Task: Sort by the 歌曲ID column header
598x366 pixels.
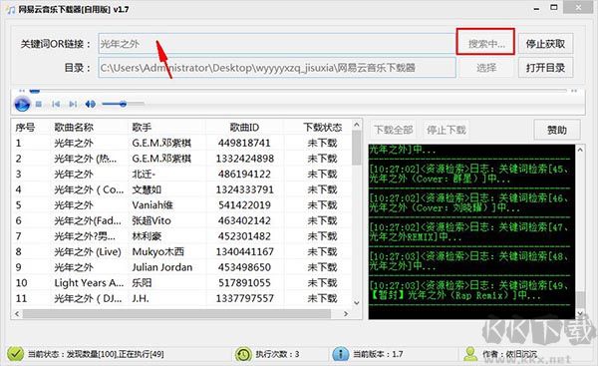Action: click(244, 127)
